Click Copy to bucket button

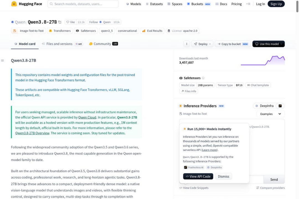pyautogui.click(x=233, y=44)
